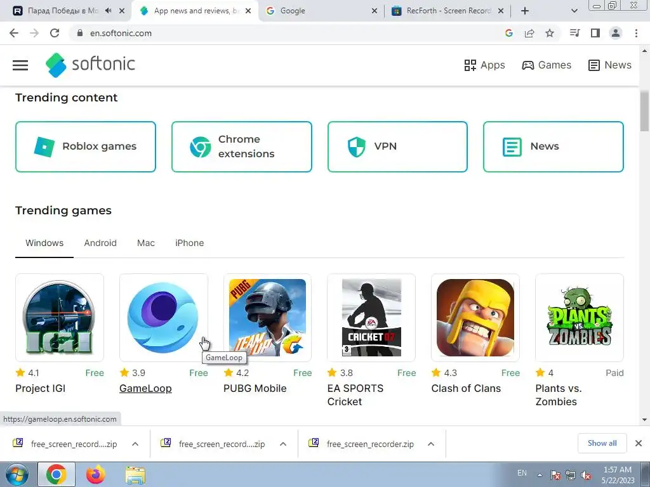Expand second free_screen_record....zip download options

click(x=283, y=444)
